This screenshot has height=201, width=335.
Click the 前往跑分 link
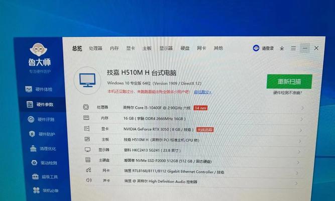(202, 92)
